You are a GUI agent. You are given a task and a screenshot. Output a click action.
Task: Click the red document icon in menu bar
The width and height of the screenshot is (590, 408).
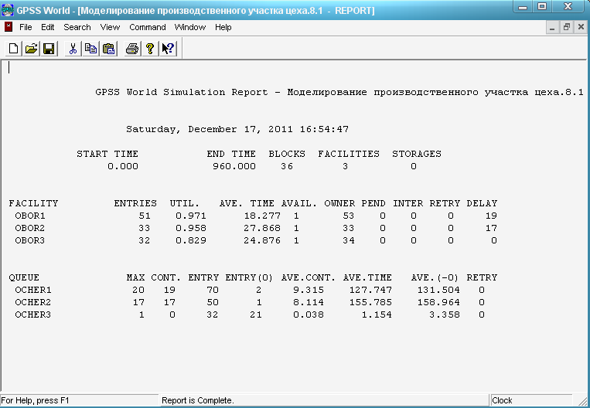(9, 27)
